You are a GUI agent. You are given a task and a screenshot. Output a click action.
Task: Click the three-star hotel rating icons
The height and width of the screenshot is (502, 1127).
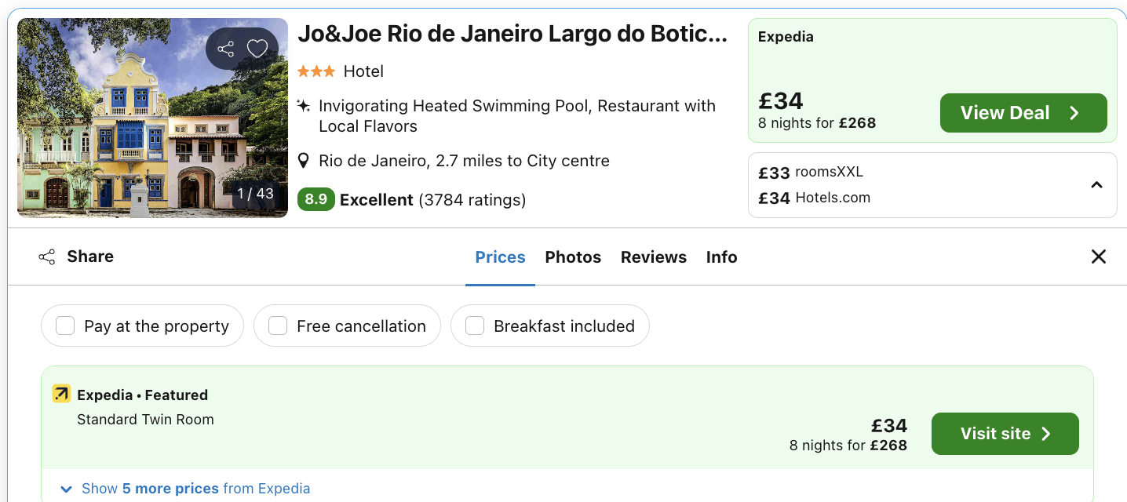(315, 71)
